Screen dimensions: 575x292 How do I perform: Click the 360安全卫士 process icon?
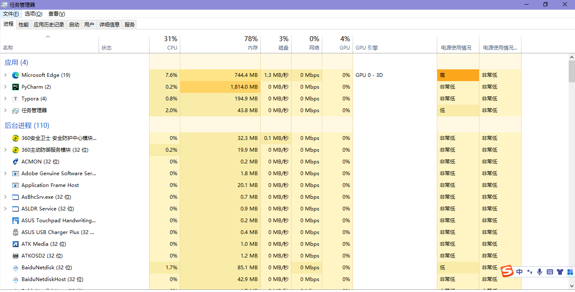tap(16, 138)
